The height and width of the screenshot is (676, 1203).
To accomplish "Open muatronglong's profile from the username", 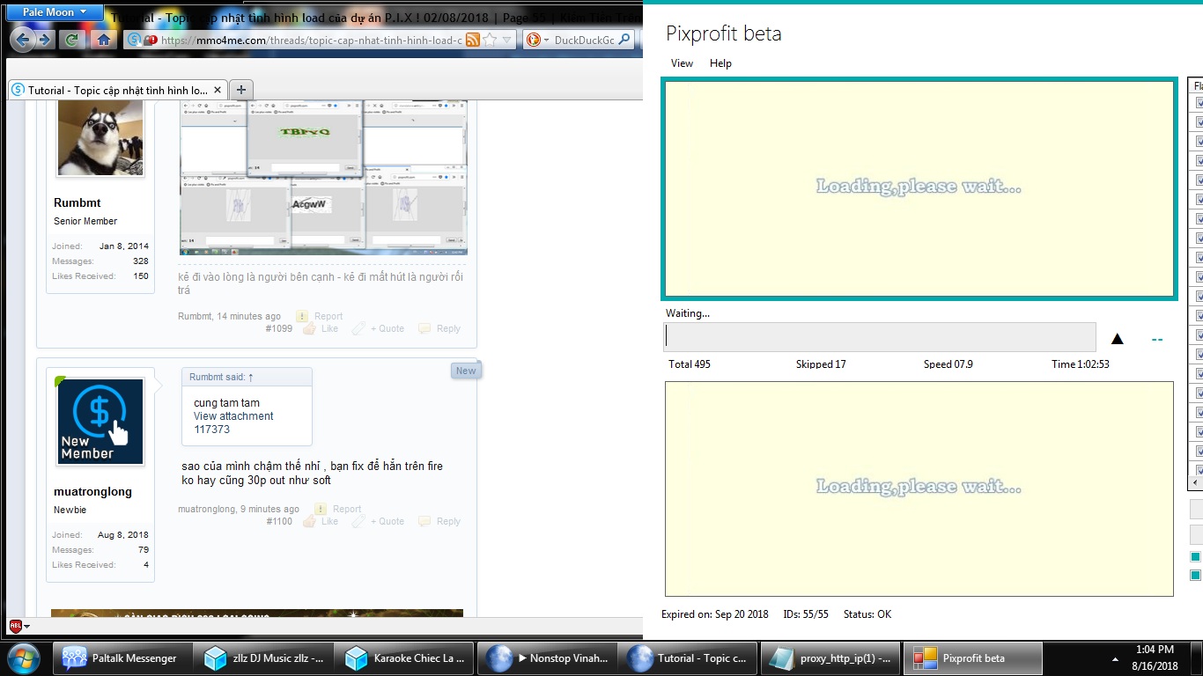I will (x=92, y=491).
